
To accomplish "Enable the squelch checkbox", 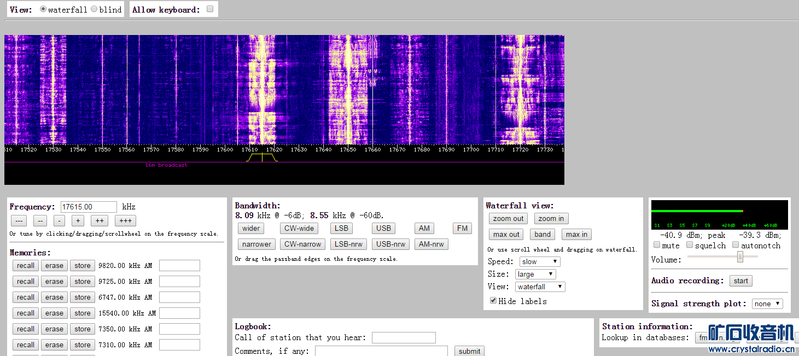I will pos(690,245).
